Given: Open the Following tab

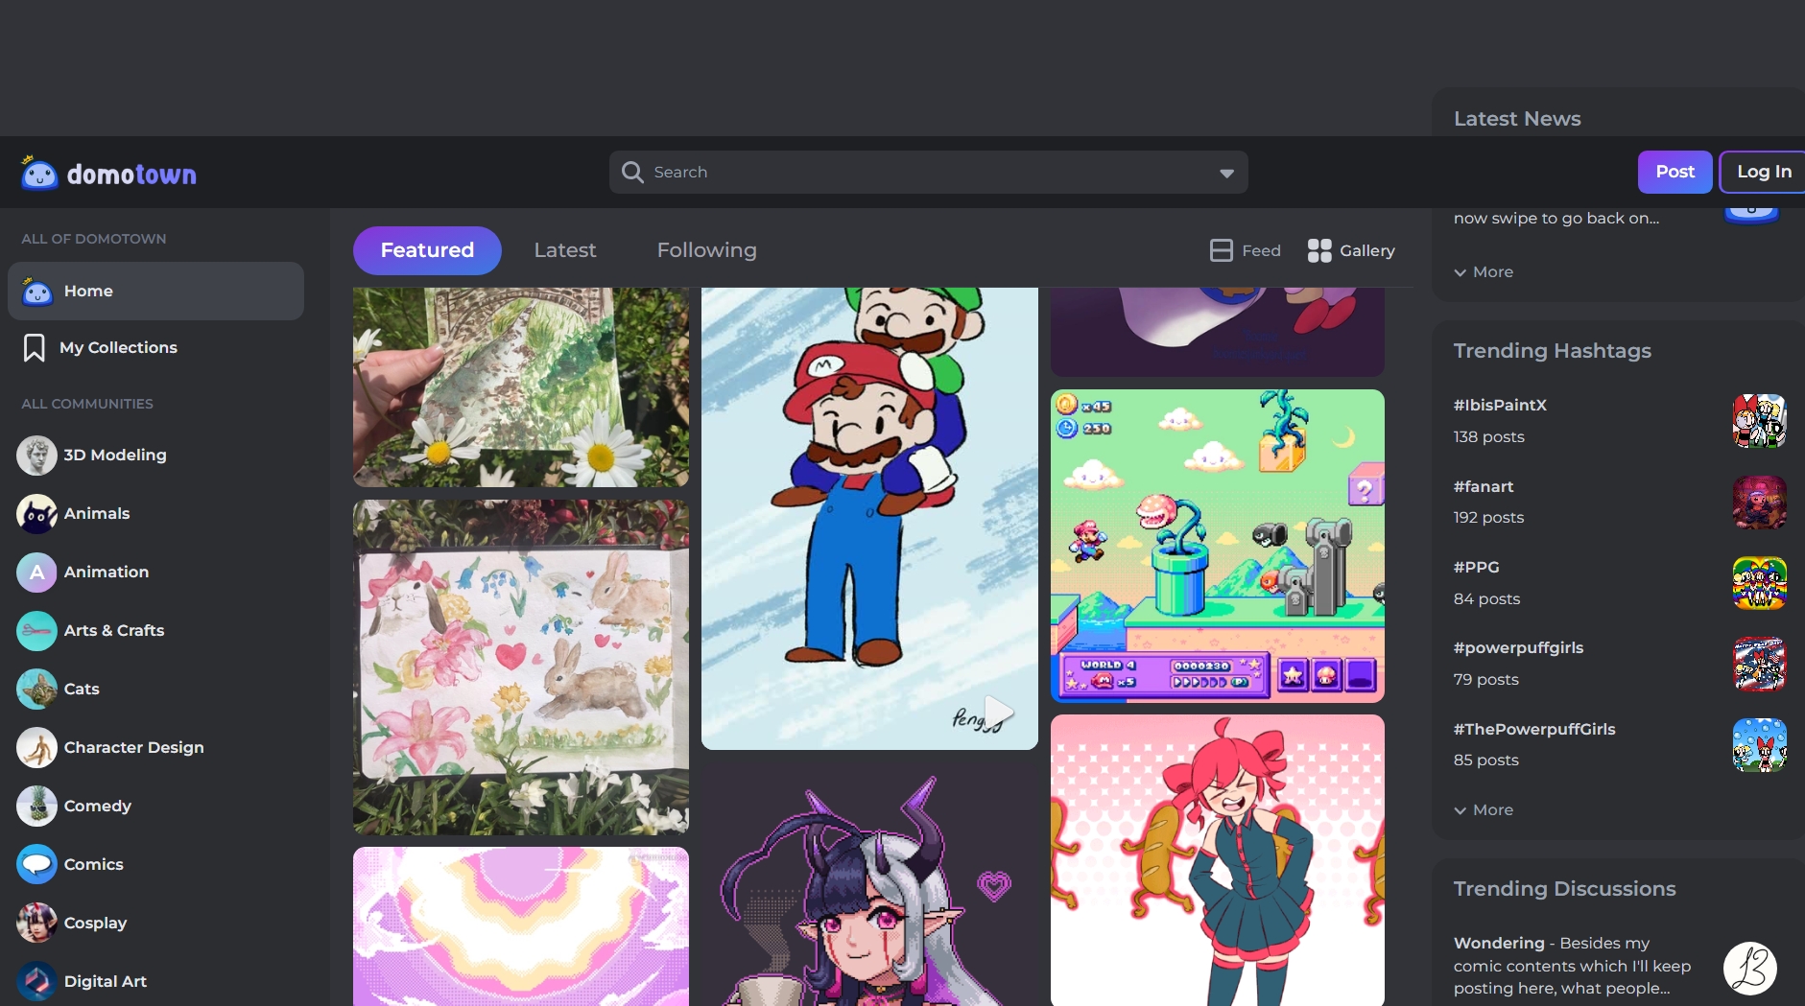Looking at the screenshot, I should click(x=706, y=250).
